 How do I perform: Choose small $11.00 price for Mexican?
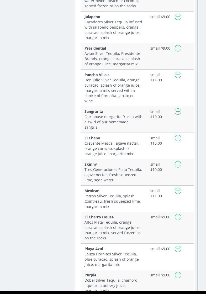coord(156,193)
